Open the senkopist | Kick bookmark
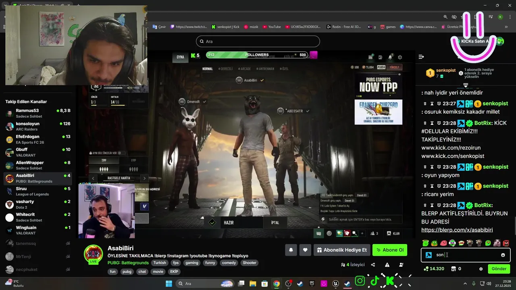 coord(225,27)
